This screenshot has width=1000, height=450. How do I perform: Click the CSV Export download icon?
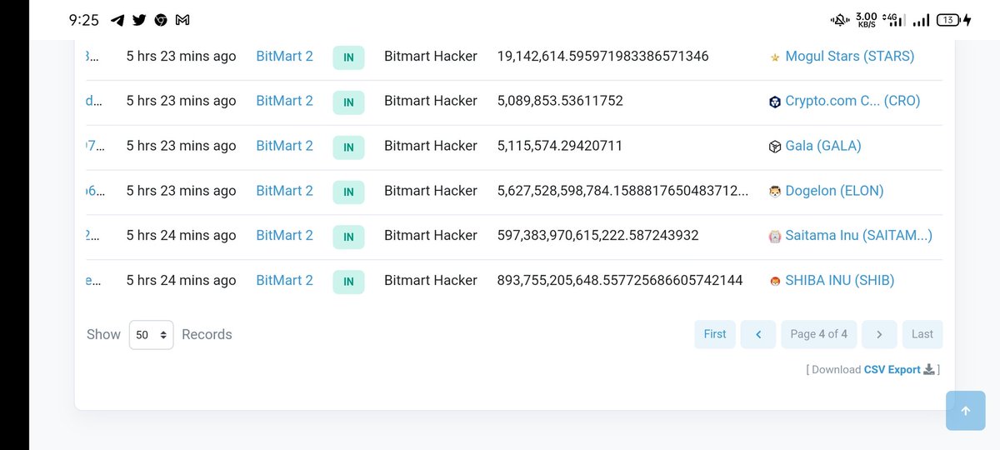point(929,369)
